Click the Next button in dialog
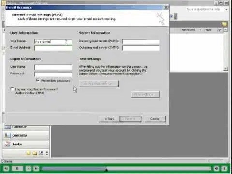This screenshot has width=232, height=174. point(130,119)
